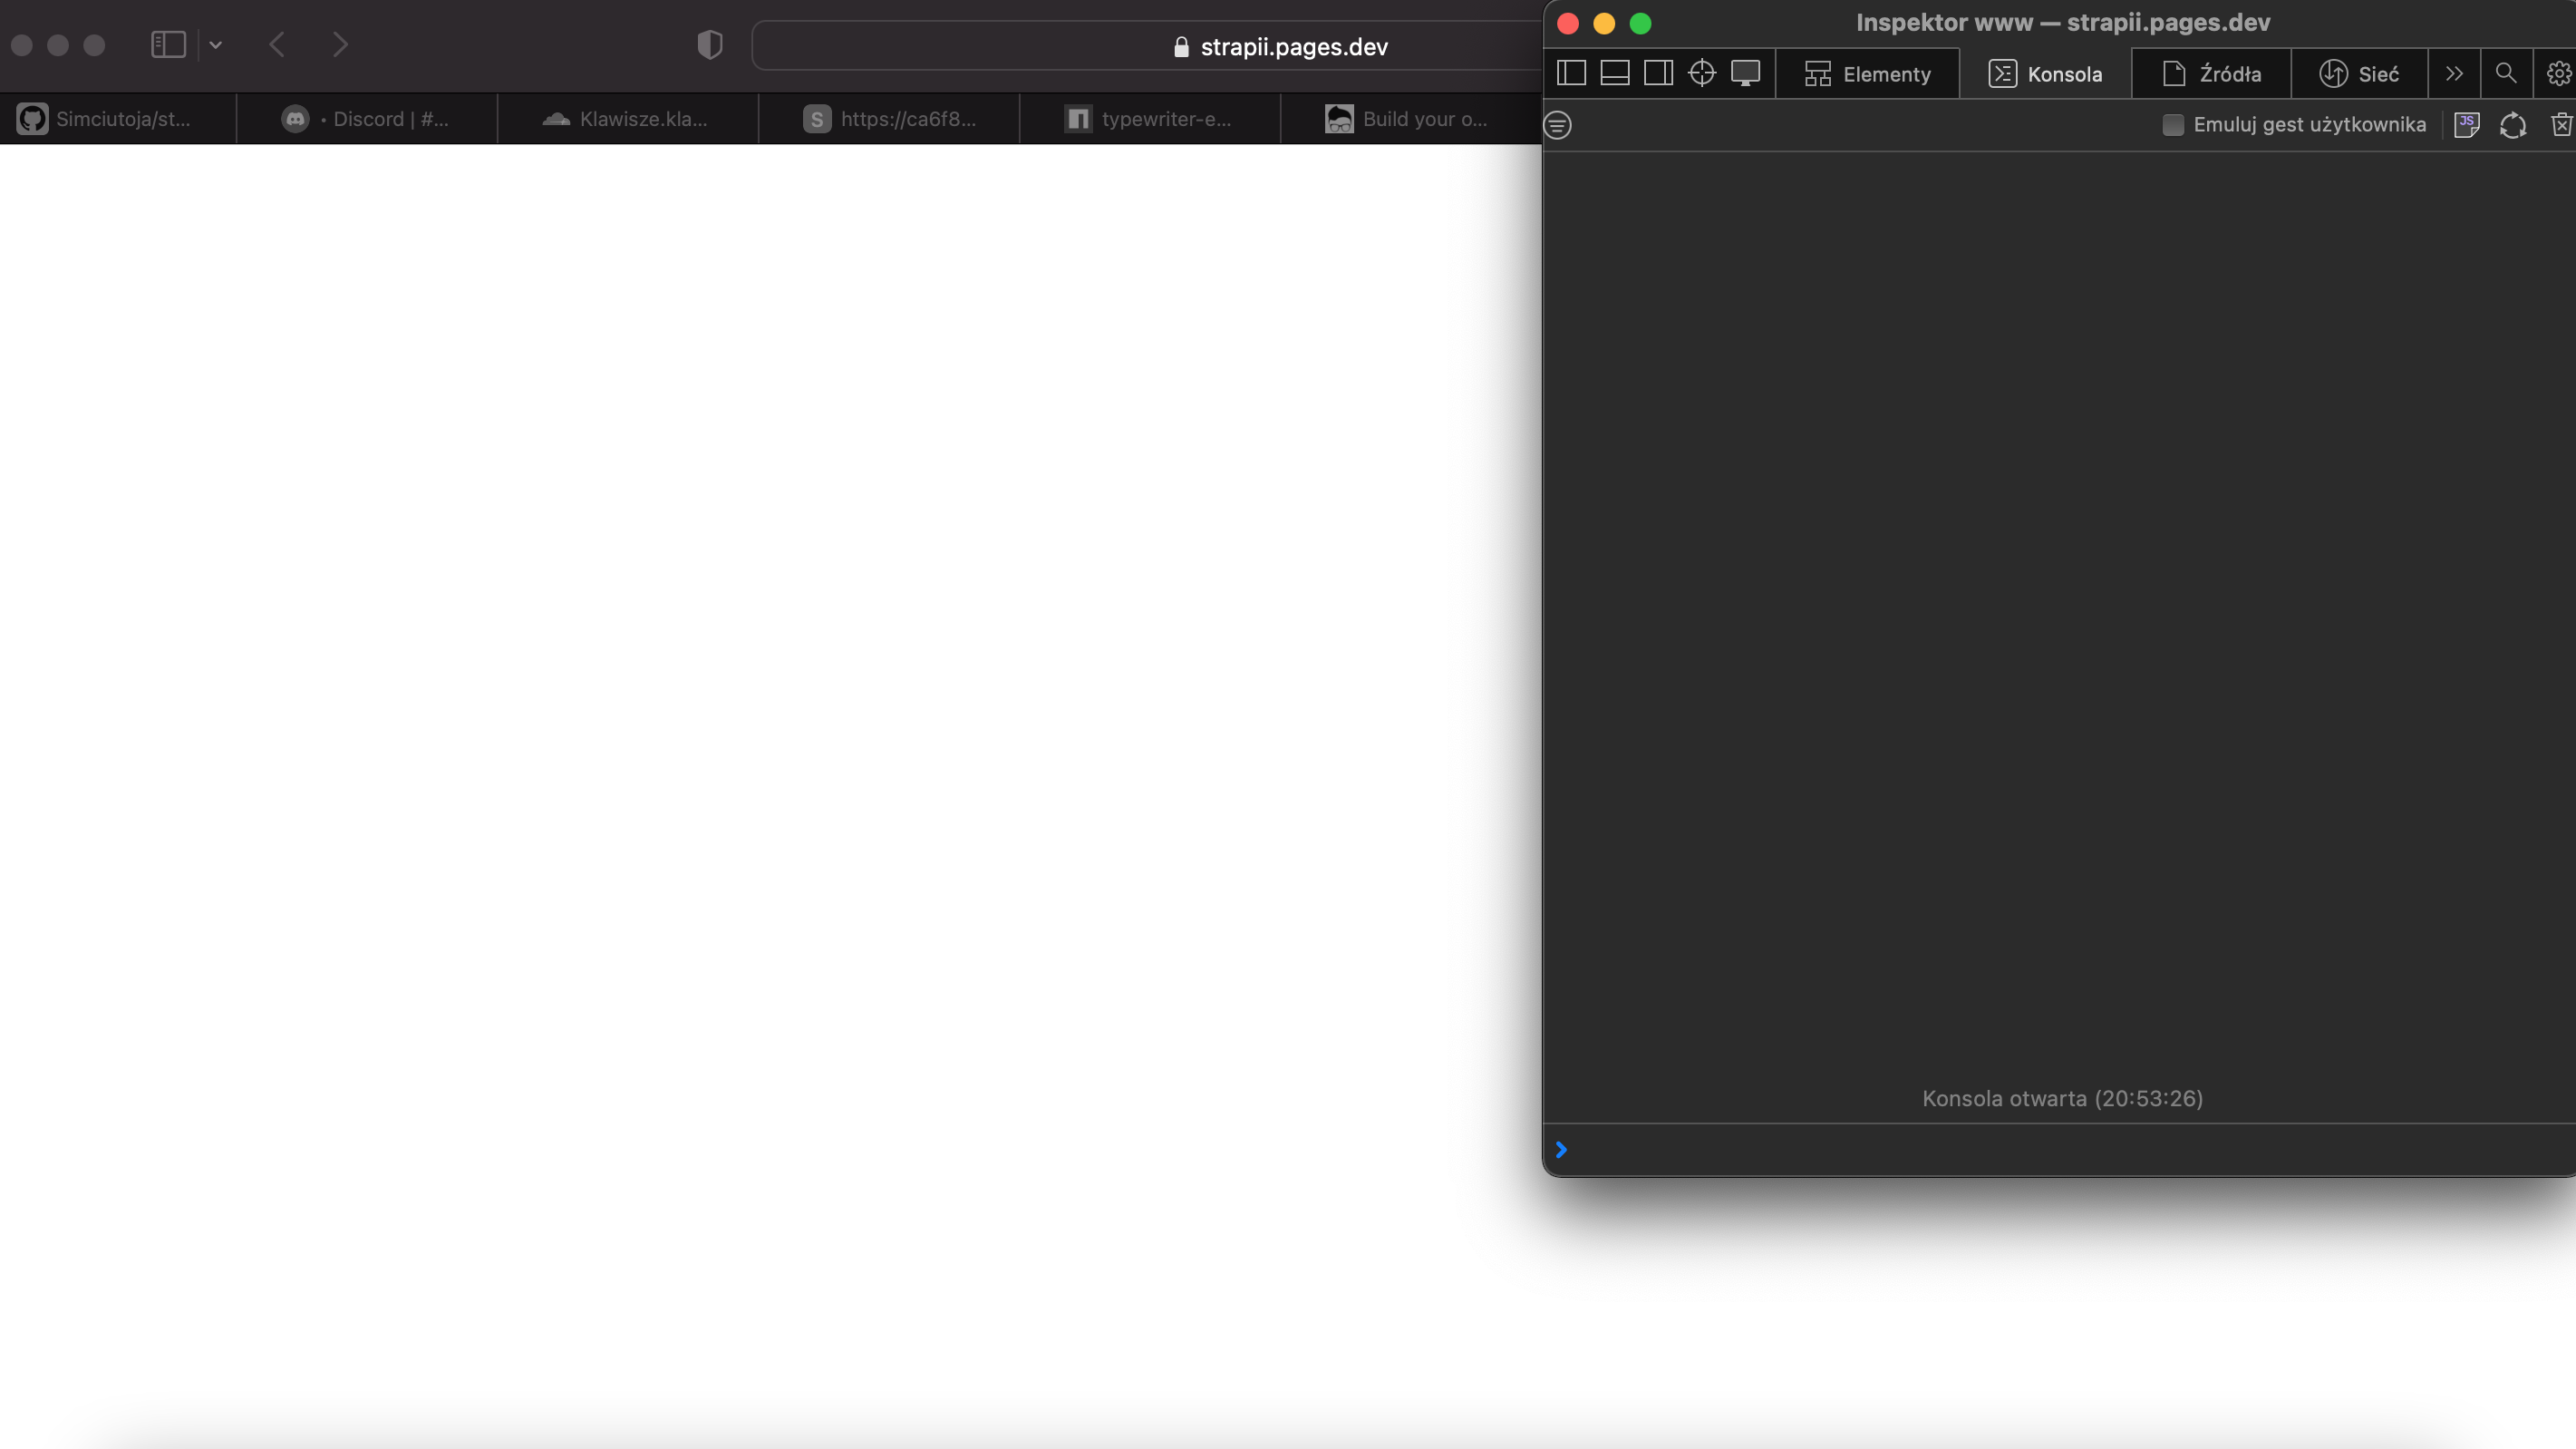
Task: Click the inspector search magnifier icon
Action: point(2505,73)
